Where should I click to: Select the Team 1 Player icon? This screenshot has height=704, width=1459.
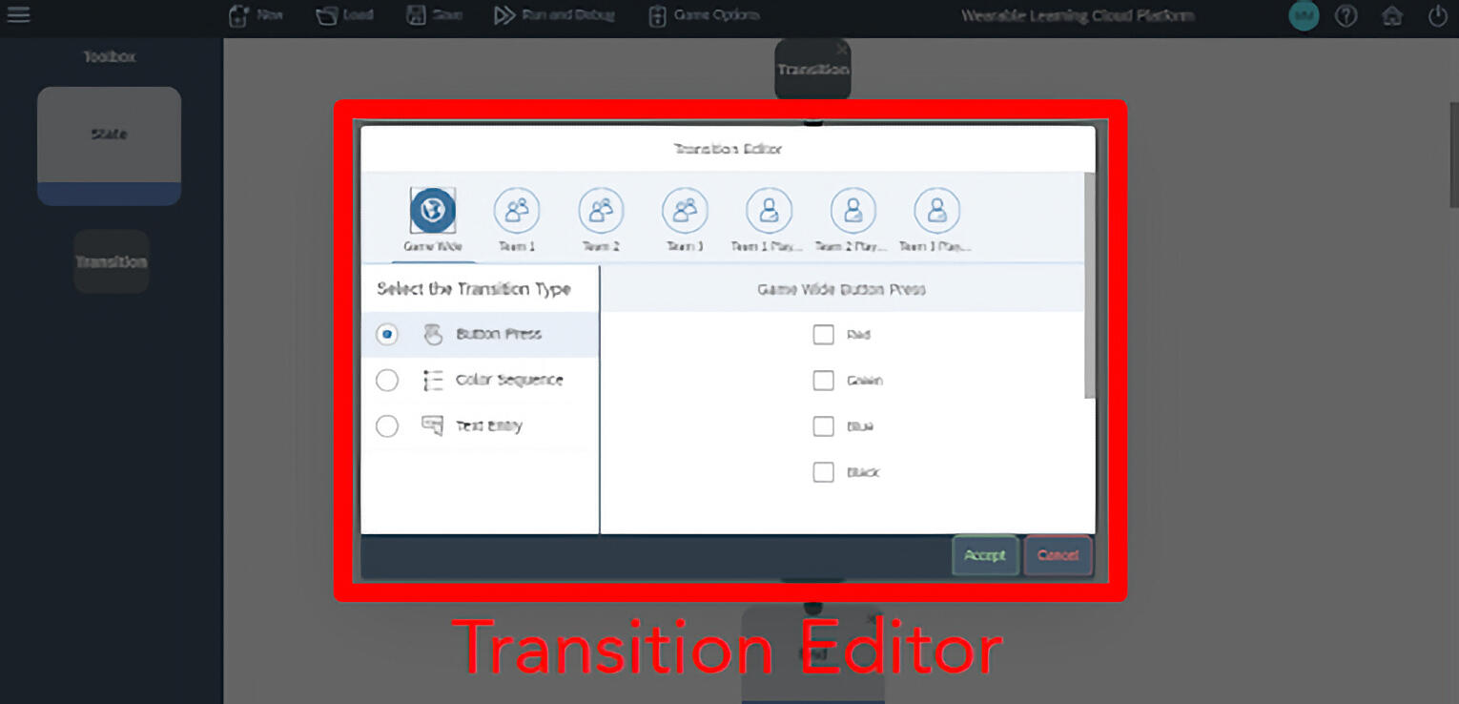(x=769, y=212)
